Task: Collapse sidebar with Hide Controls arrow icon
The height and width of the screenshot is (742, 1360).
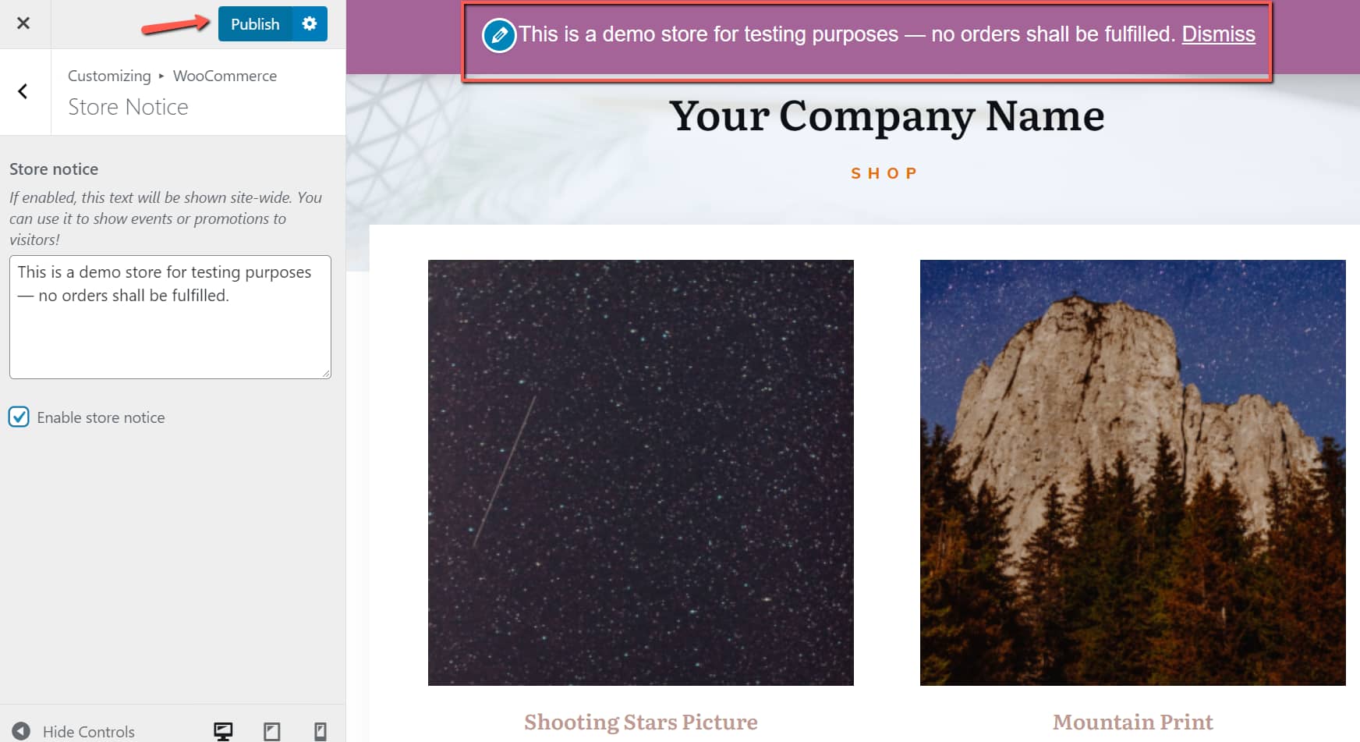Action: pyautogui.click(x=21, y=731)
